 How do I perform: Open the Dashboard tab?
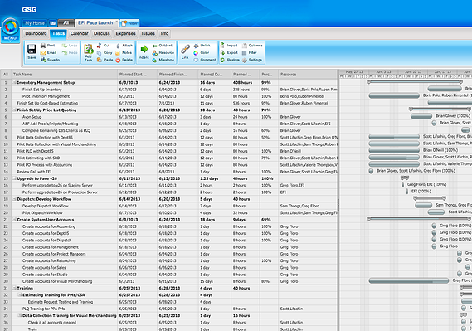tap(36, 33)
